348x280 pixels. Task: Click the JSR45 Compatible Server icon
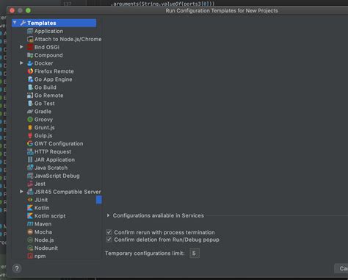30,192
